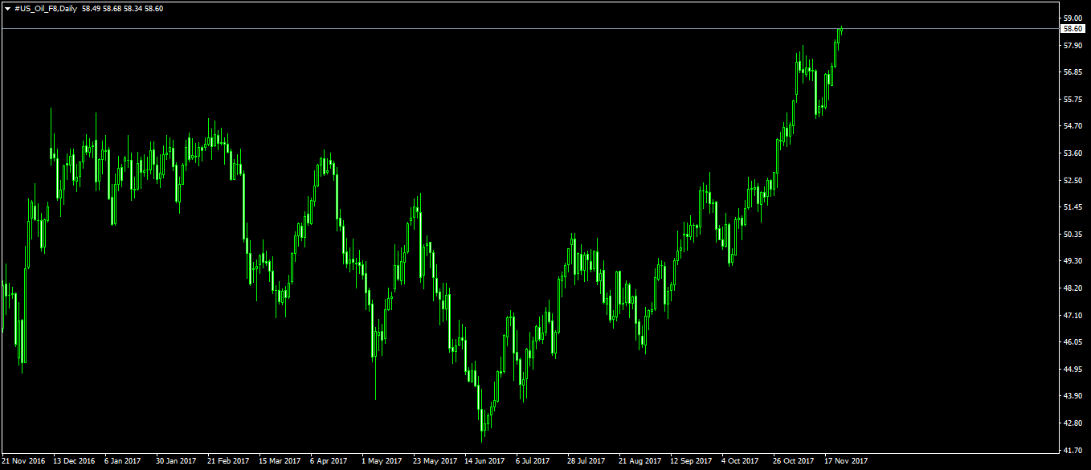The image size is (1091, 470).
Task: Click the 4 Oct 2017 date label
Action: [740, 461]
